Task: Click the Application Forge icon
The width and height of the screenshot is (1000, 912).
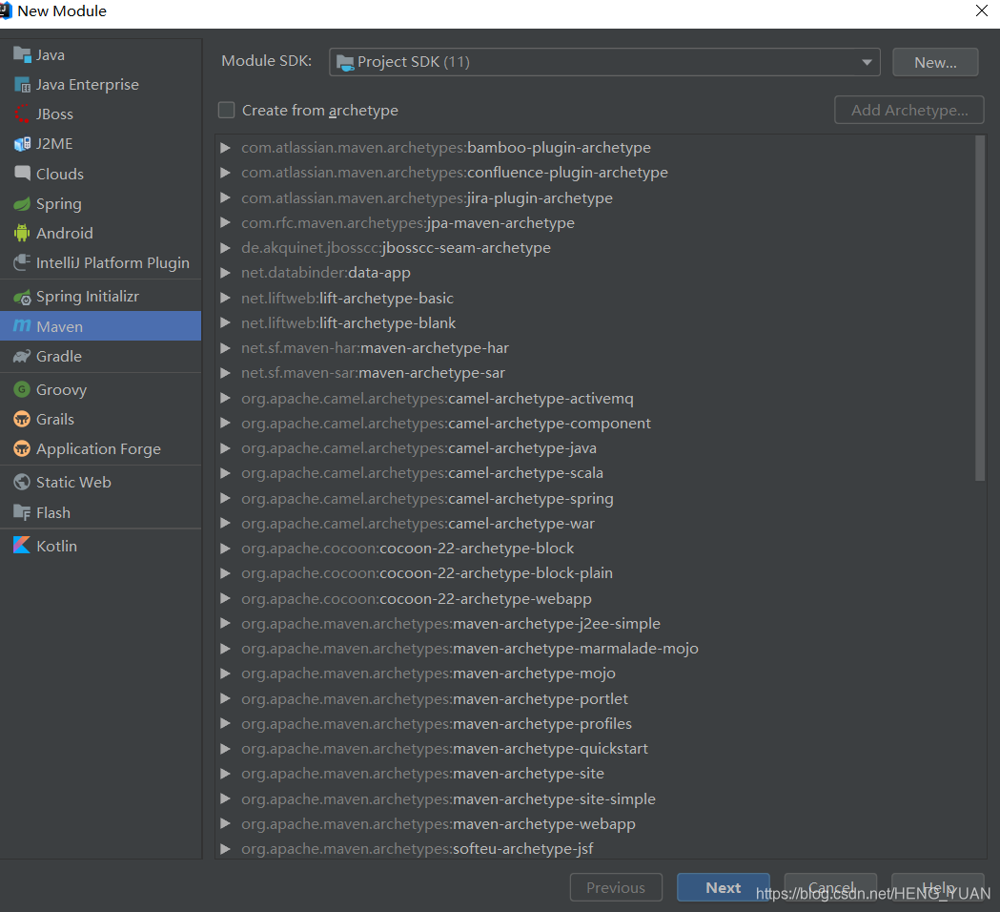Action: (x=22, y=448)
